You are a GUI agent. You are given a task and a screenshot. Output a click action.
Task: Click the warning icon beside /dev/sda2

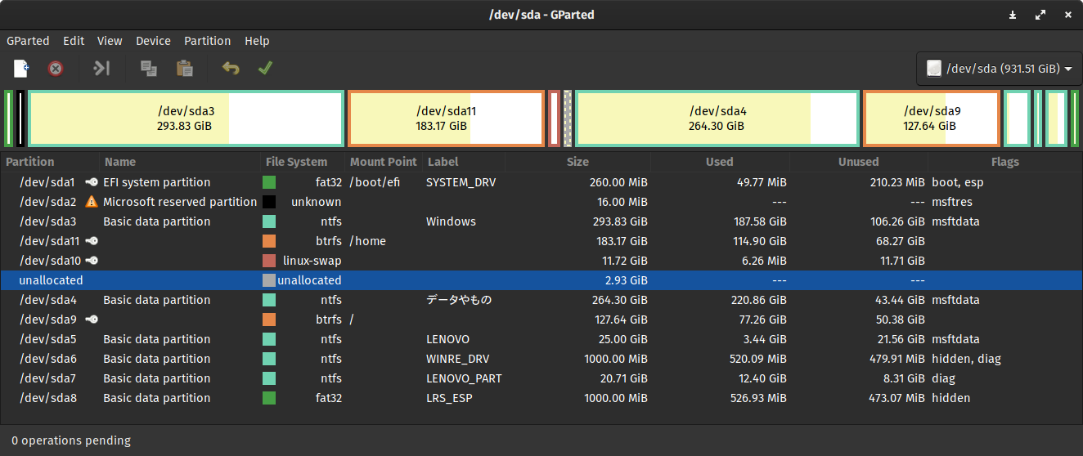point(92,202)
